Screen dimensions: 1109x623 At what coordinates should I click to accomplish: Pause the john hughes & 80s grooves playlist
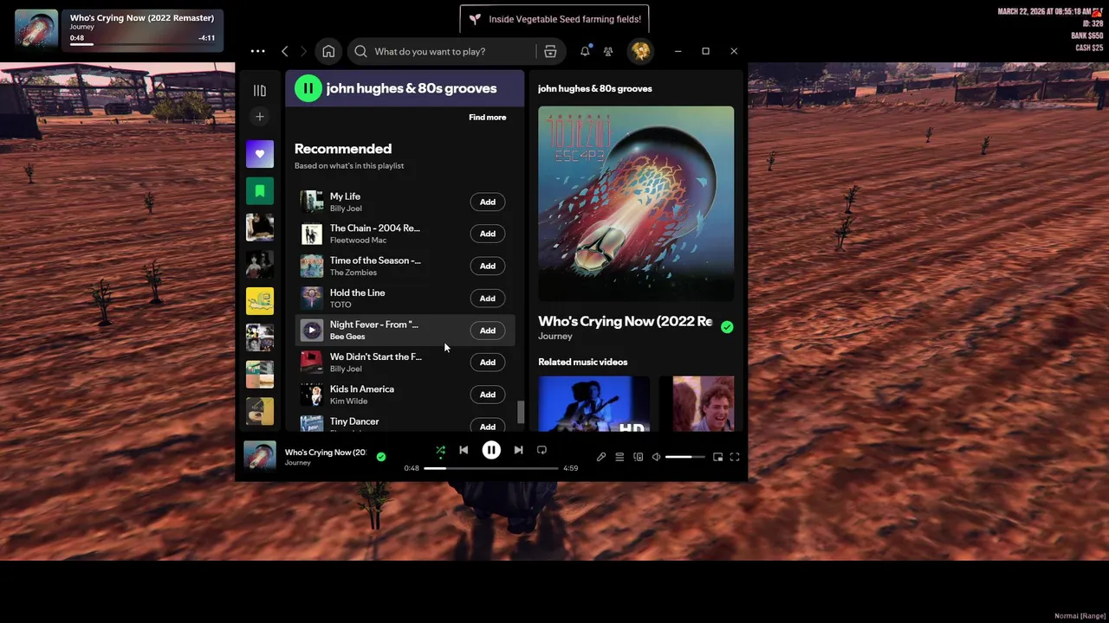308,87
